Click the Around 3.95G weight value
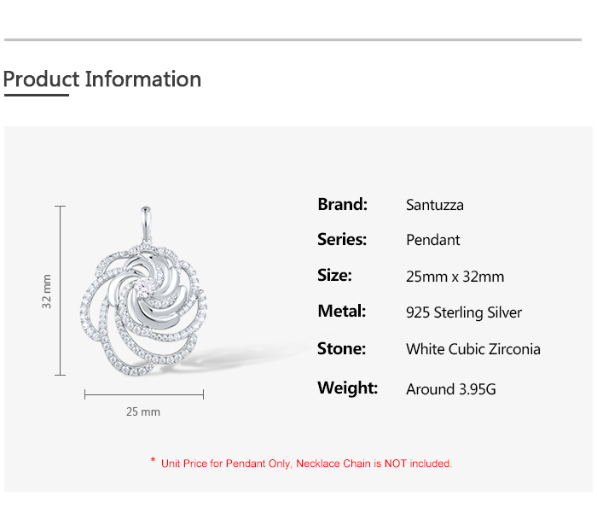This screenshot has width=597, height=525. click(451, 389)
